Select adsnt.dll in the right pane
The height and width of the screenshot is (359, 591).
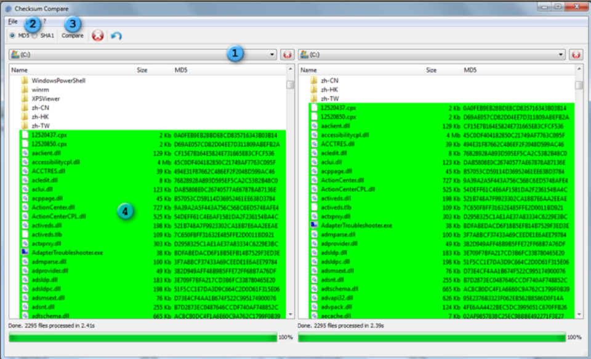pos(332,280)
